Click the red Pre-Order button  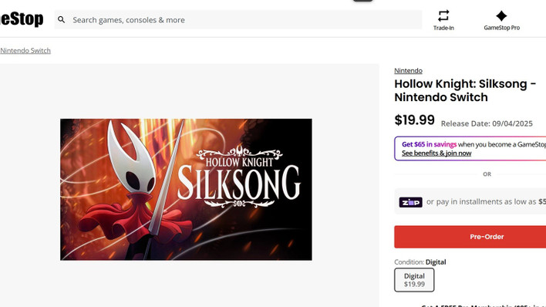470,237
